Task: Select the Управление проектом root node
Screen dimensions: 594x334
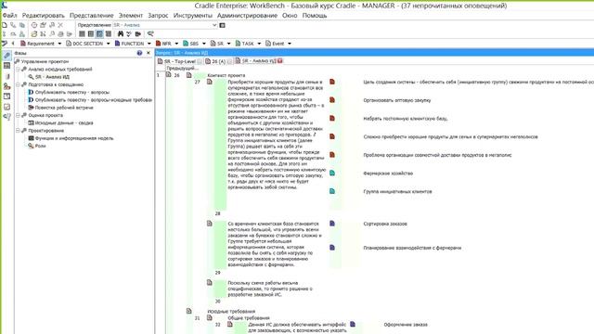Action: point(45,61)
